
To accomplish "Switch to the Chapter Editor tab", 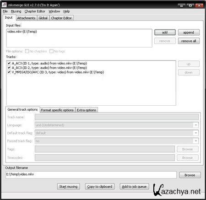I will 61,18.
